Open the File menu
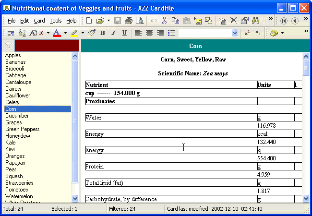The image size is (312, 216). [x=12, y=21]
